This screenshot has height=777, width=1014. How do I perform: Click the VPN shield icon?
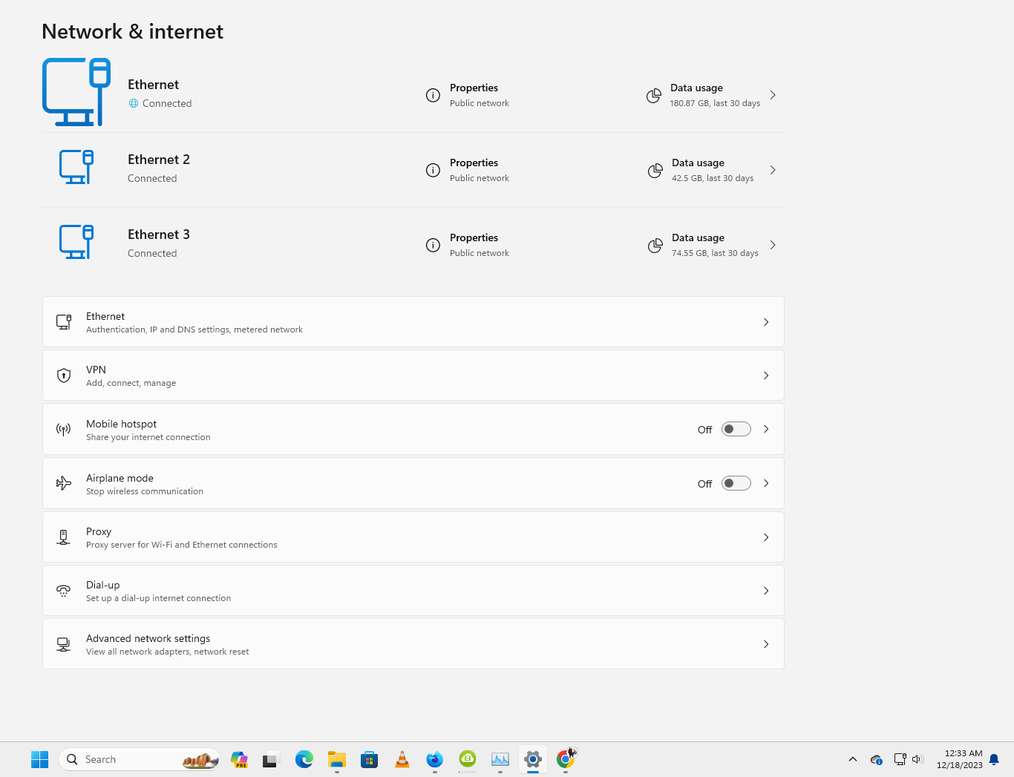pos(64,376)
